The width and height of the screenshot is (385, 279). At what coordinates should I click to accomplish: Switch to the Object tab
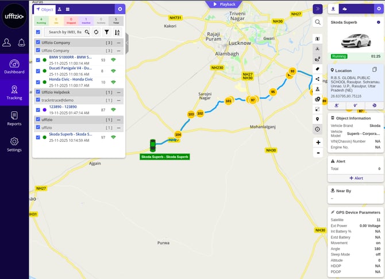click(45, 9)
